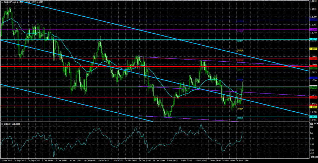The height and width of the screenshot is (163, 318).
Task: Click the 1.1465 price axis value
Action: 313,120
